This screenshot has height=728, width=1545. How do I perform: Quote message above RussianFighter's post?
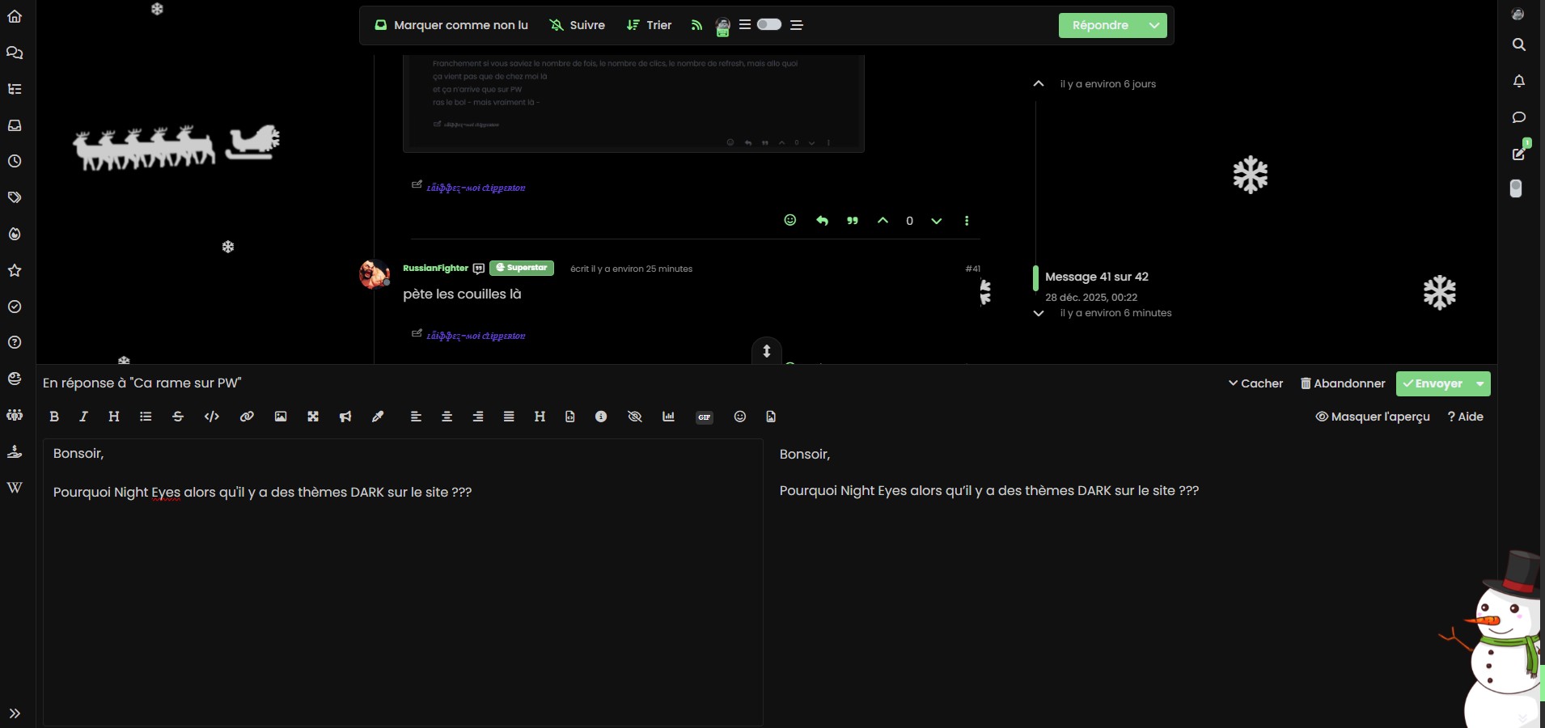pos(853,221)
